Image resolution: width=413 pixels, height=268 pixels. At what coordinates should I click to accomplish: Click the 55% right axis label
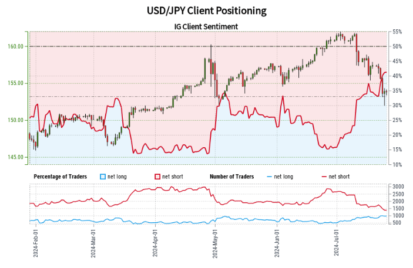tap(397, 32)
